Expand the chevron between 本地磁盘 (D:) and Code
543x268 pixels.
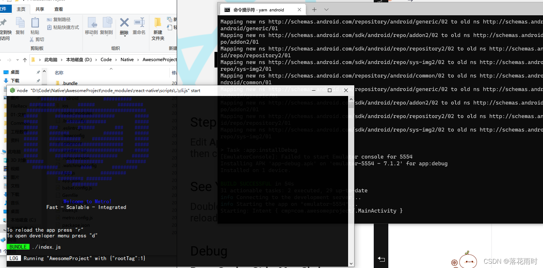click(x=96, y=60)
